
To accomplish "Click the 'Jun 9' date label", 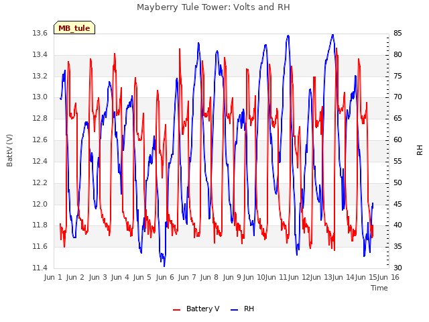I will [x=232, y=278].
